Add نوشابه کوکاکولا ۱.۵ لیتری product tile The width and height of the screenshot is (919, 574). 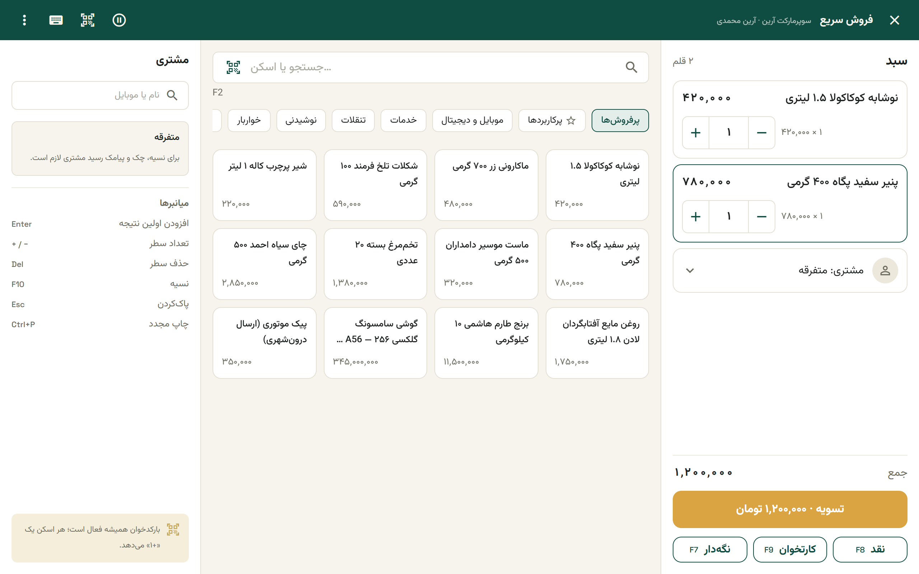click(597, 185)
